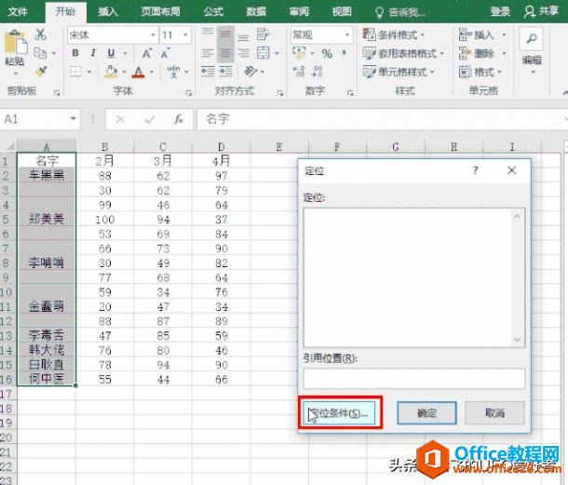Click the 编辑 search magnifier icon

pos(531,38)
